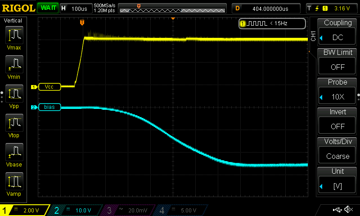Click the trigger level 3.16 V readout
Image resolution: width=360 pixels, height=216 pixels.
342,9
